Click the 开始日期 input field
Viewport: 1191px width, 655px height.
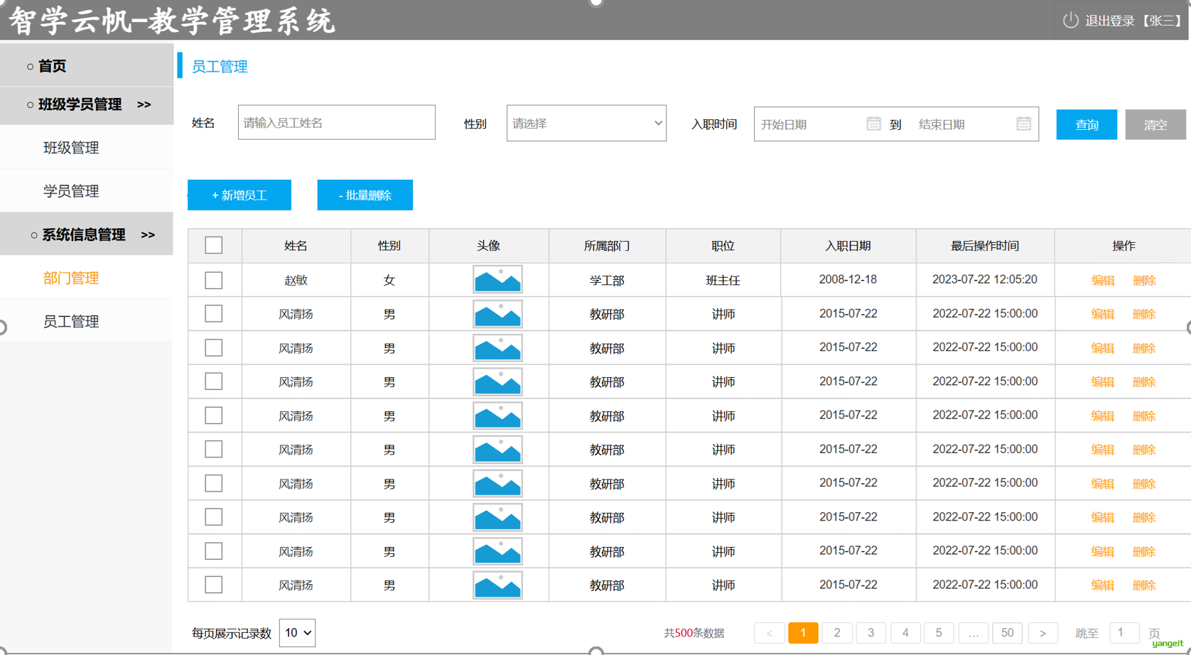[x=810, y=124]
